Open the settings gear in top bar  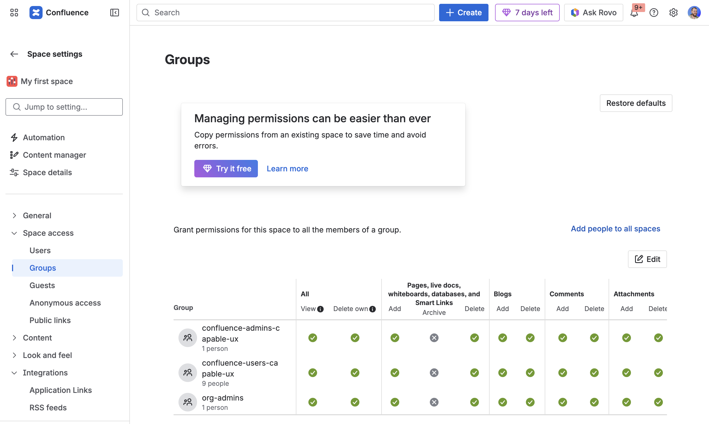(x=673, y=13)
